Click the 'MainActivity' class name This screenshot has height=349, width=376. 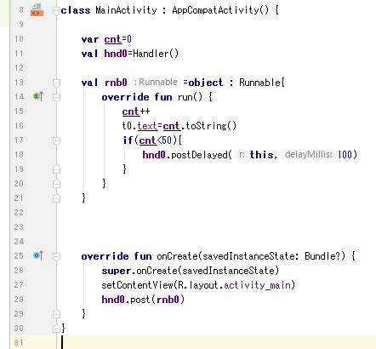(126, 10)
